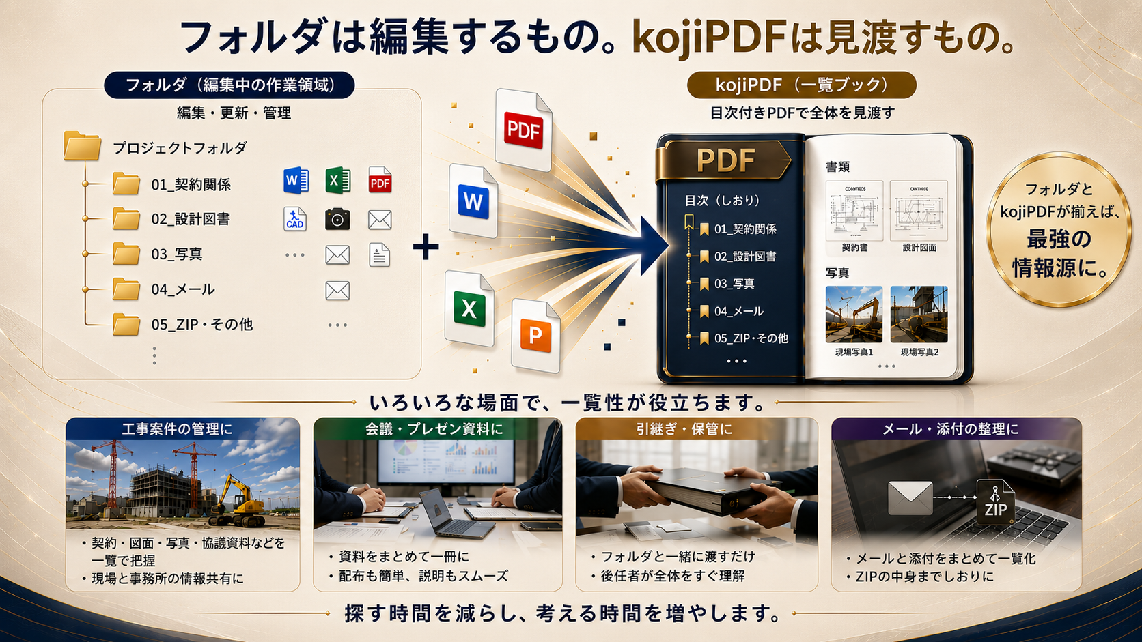
Task: Click the 設計図面 drawing thumbnail in the book
Action: tap(919, 211)
